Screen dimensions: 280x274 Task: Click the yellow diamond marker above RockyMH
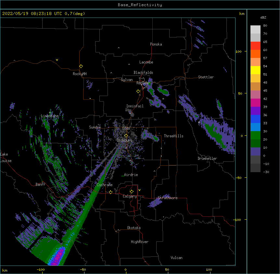(81, 66)
